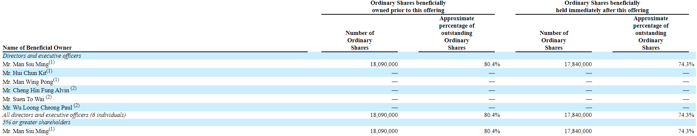Click the Mr. Hui Chun Kit row label

24,73
